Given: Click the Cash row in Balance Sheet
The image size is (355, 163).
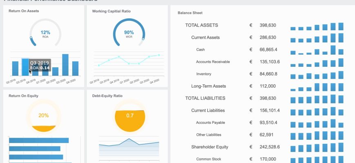Looking at the screenshot, I should tap(200, 50).
